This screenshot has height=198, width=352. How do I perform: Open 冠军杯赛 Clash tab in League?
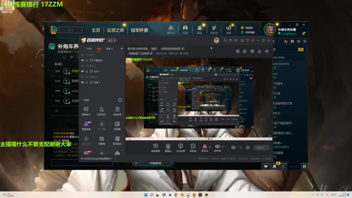(139, 30)
